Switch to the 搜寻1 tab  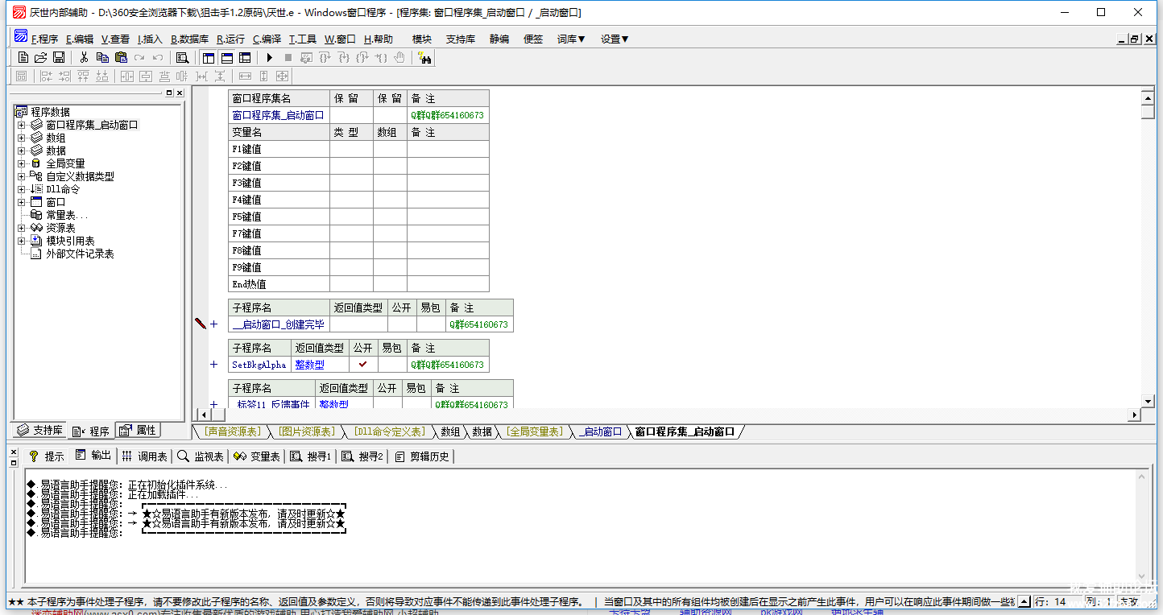point(311,456)
